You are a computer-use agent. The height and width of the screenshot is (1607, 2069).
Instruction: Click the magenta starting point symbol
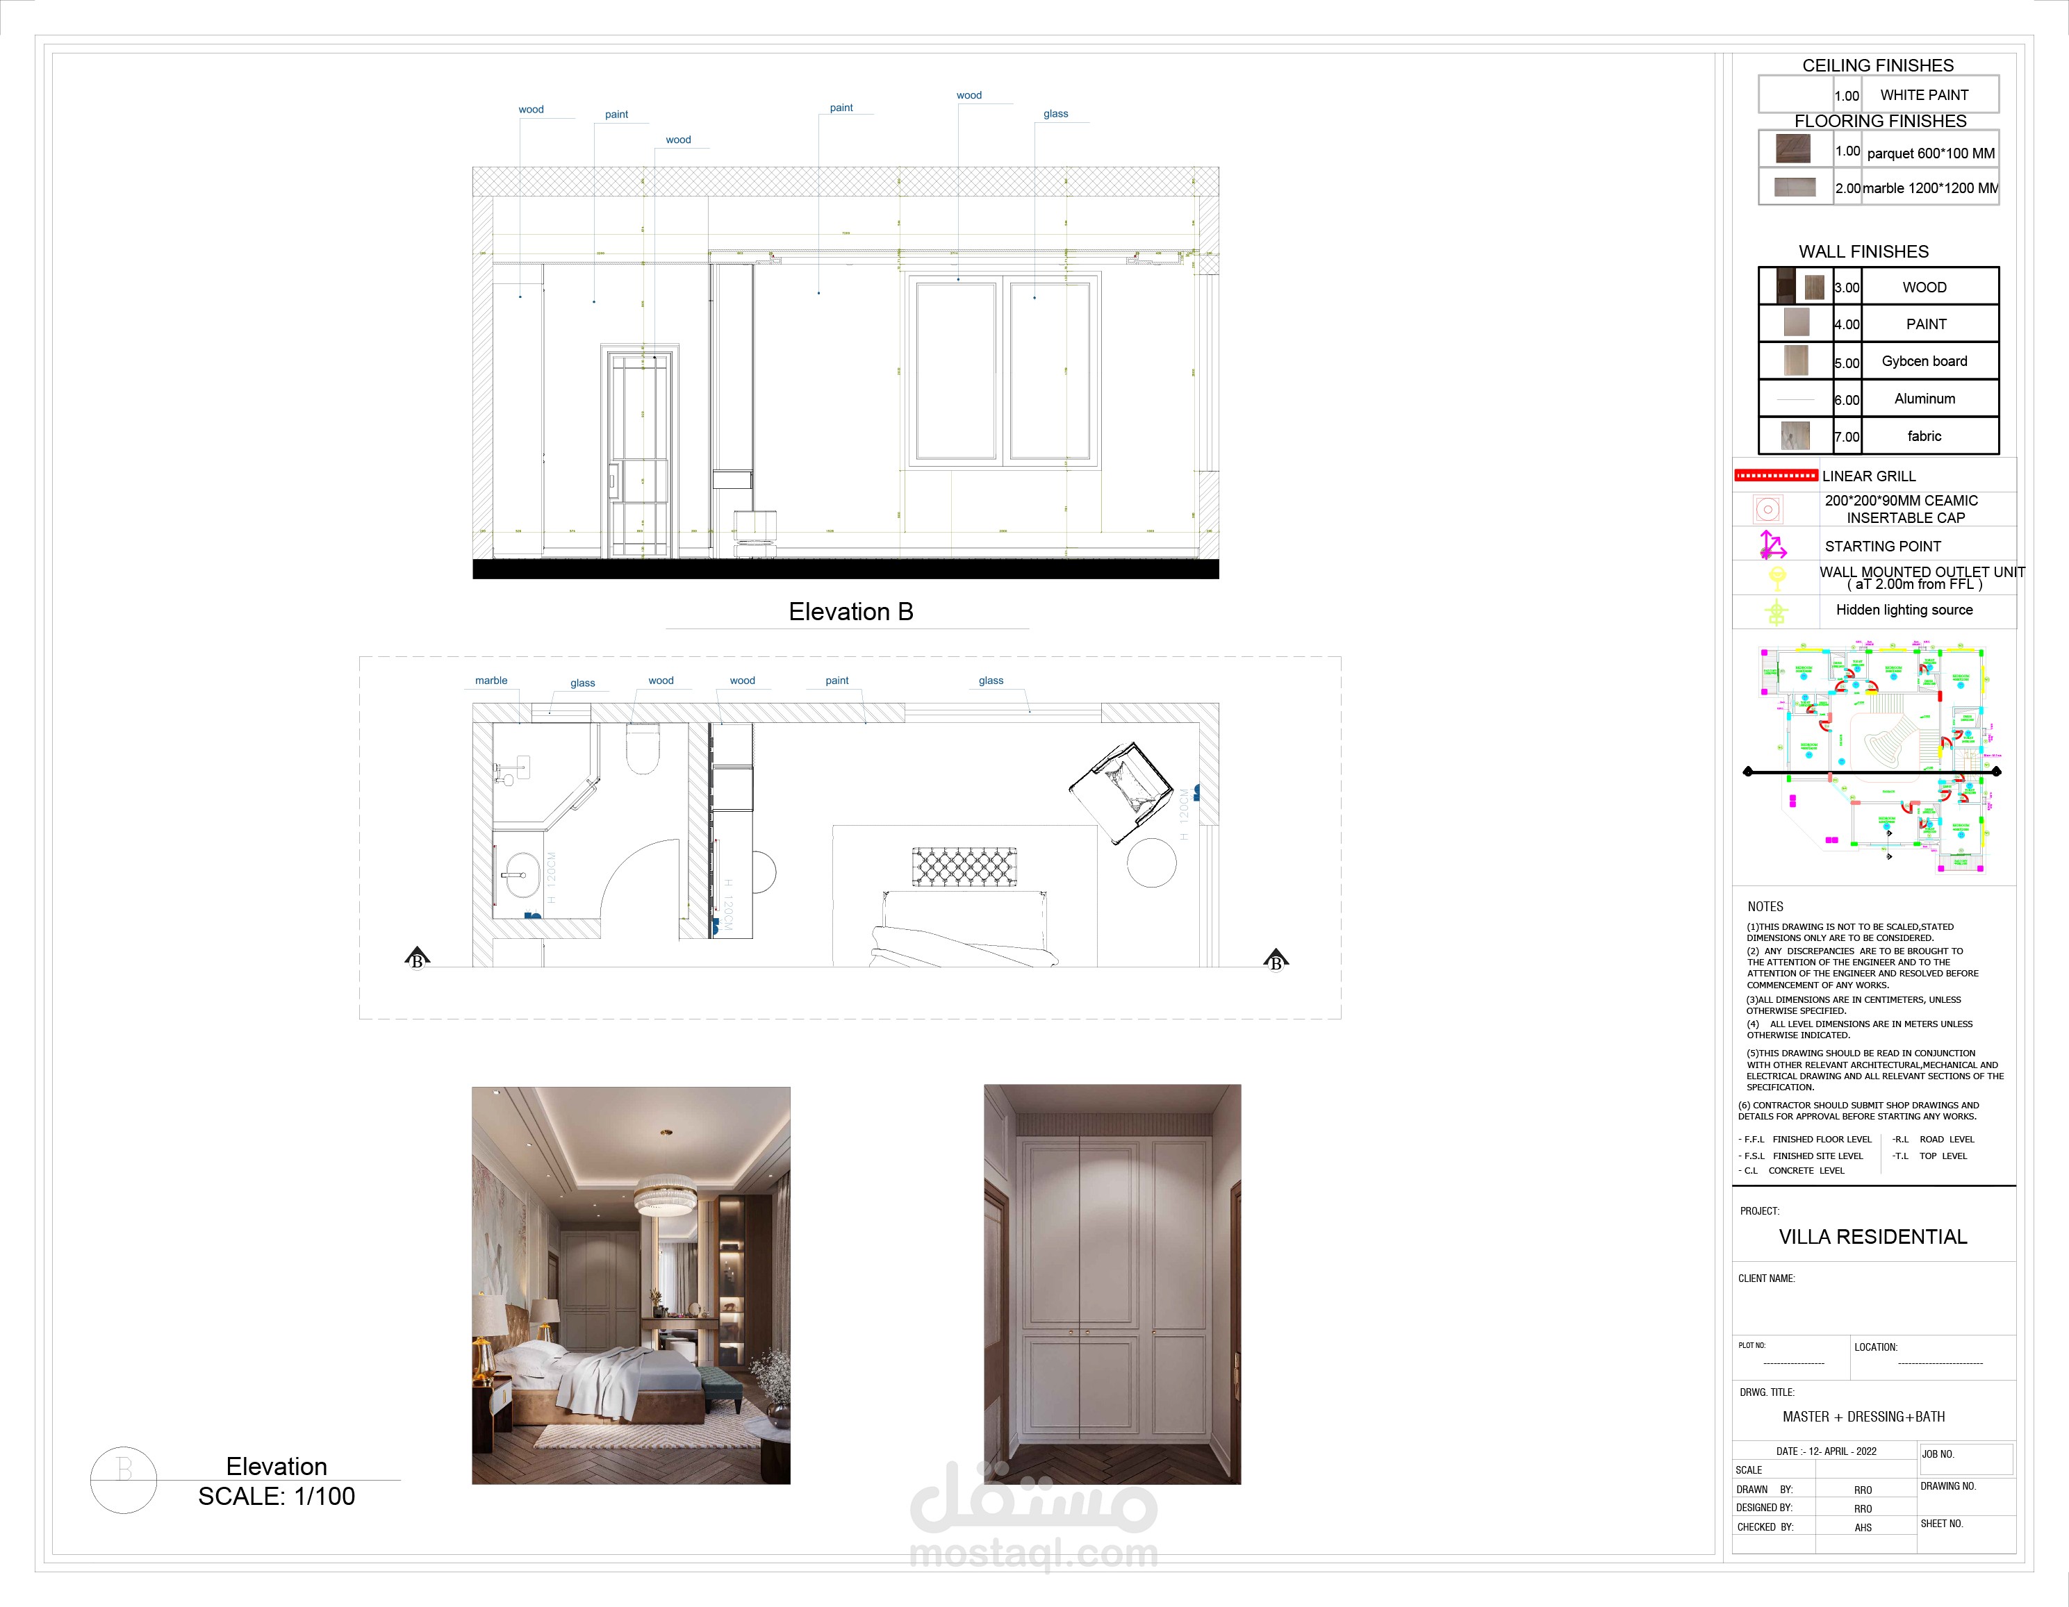pos(1772,544)
